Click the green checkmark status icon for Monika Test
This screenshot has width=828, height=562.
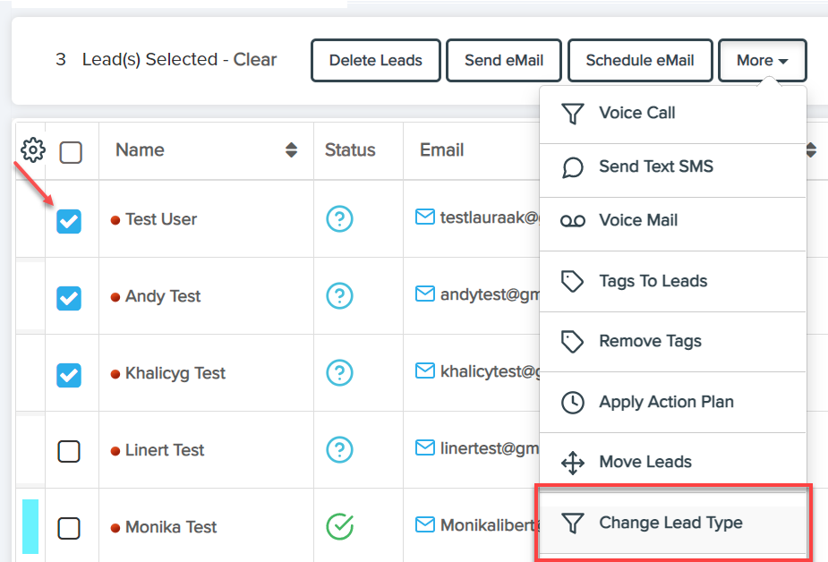[340, 526]
